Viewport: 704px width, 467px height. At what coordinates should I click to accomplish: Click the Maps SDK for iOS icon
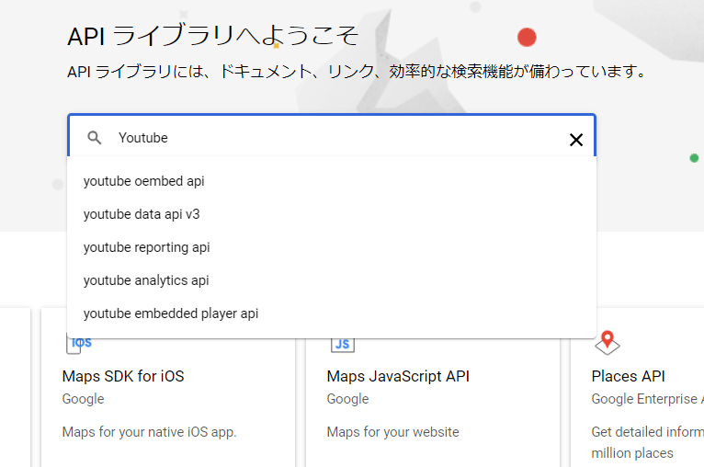[x=81, y=344]
